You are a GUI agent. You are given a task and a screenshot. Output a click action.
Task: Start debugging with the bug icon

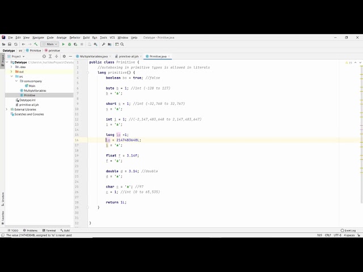[x=69, y=44]
